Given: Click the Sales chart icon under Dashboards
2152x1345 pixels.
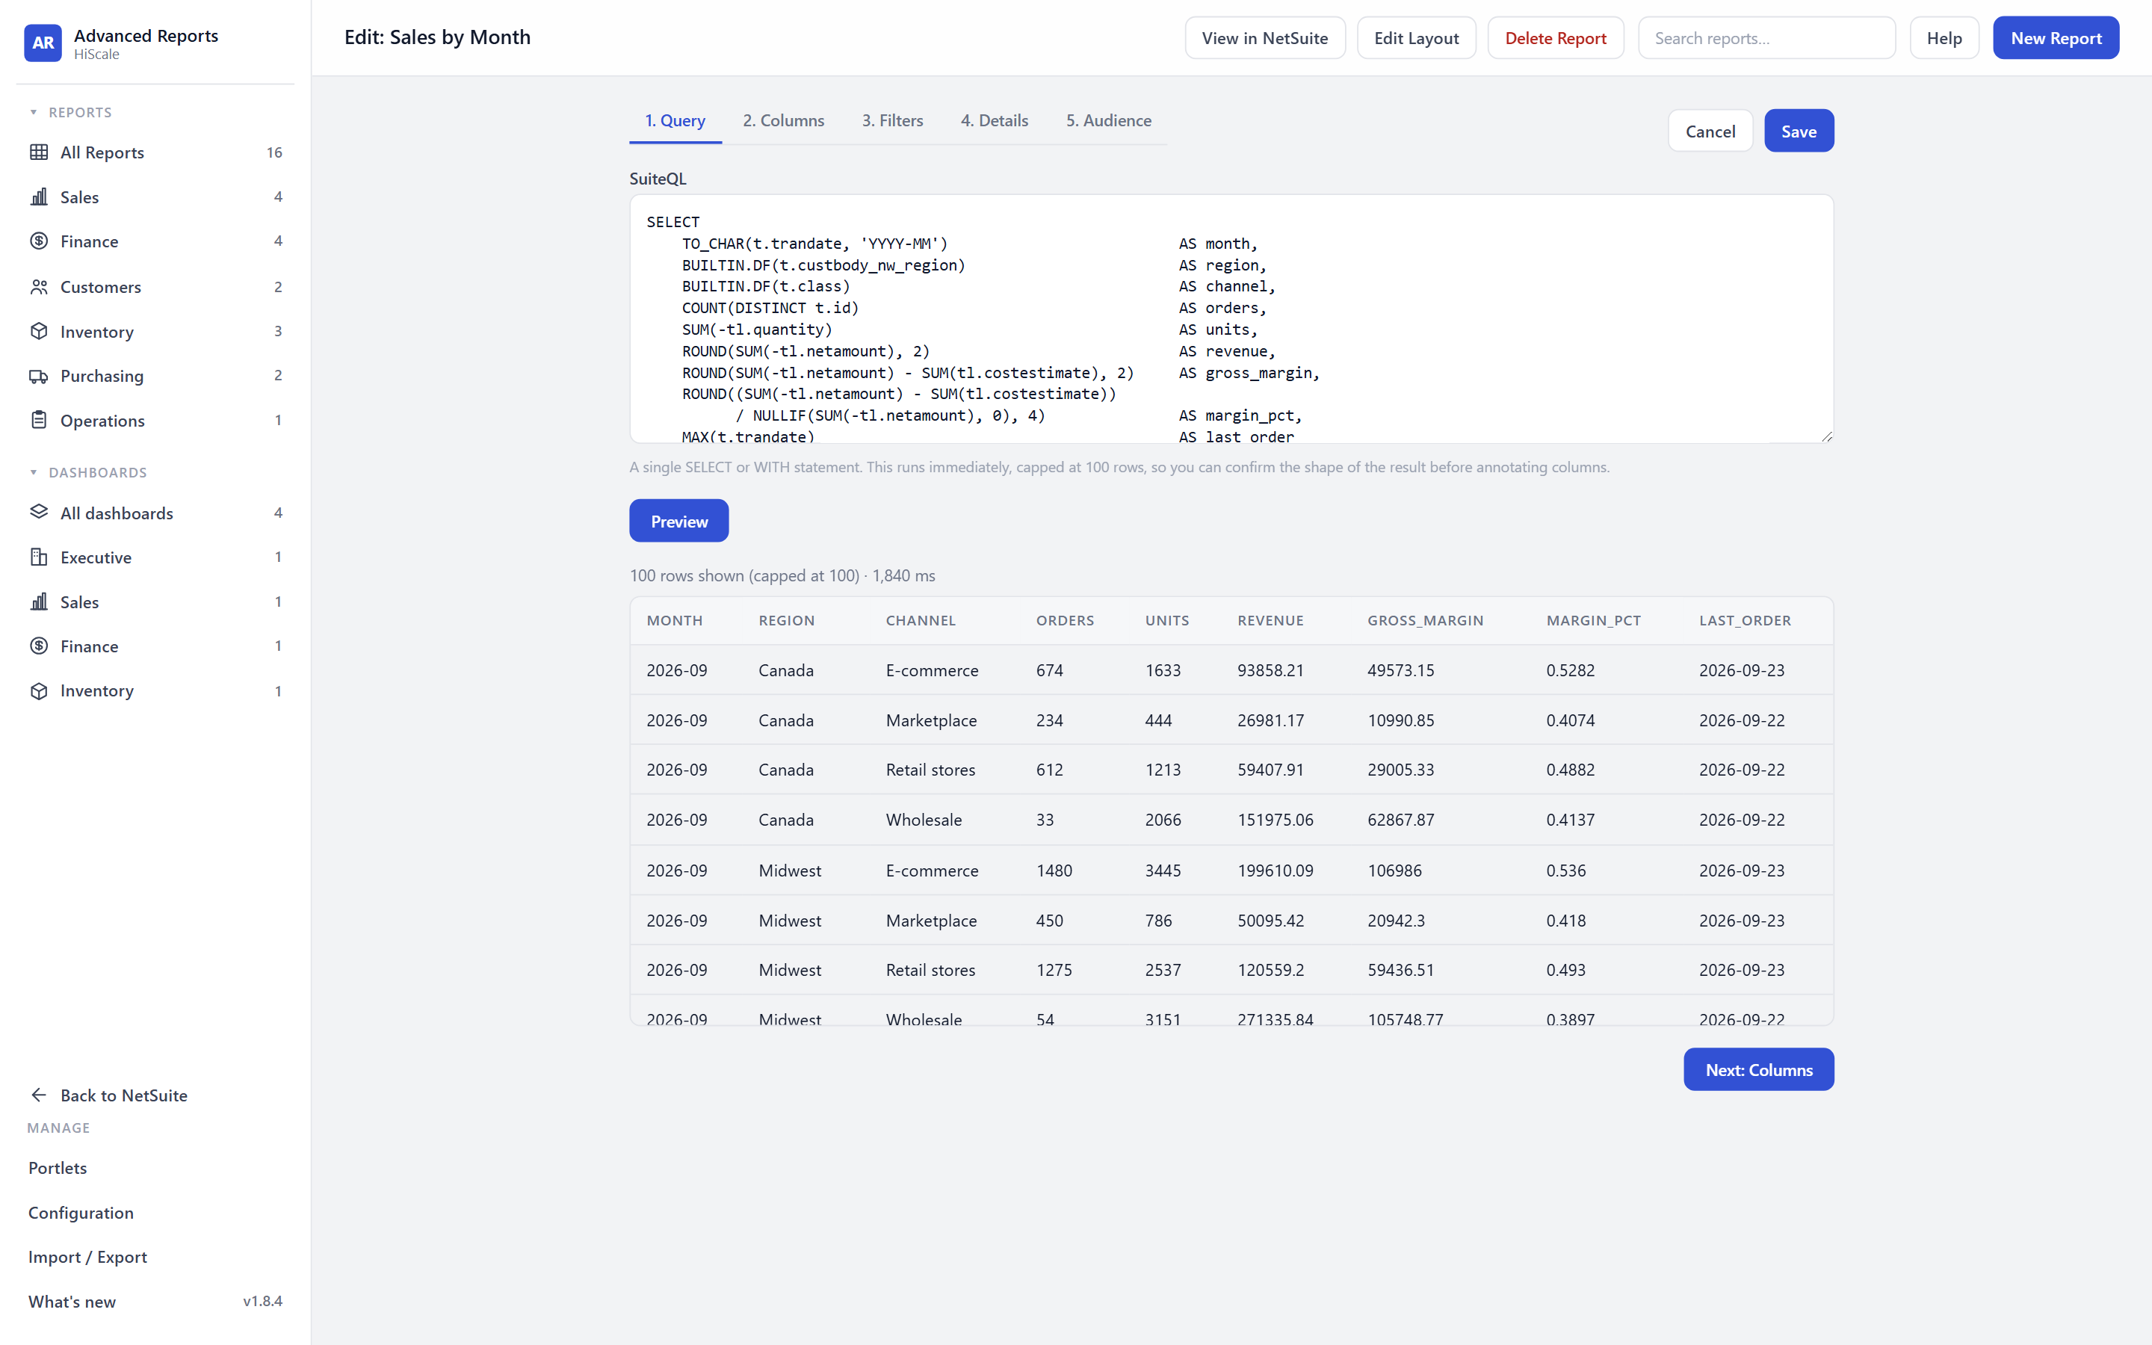Looking at the screenshot, I should coord(39,602).
